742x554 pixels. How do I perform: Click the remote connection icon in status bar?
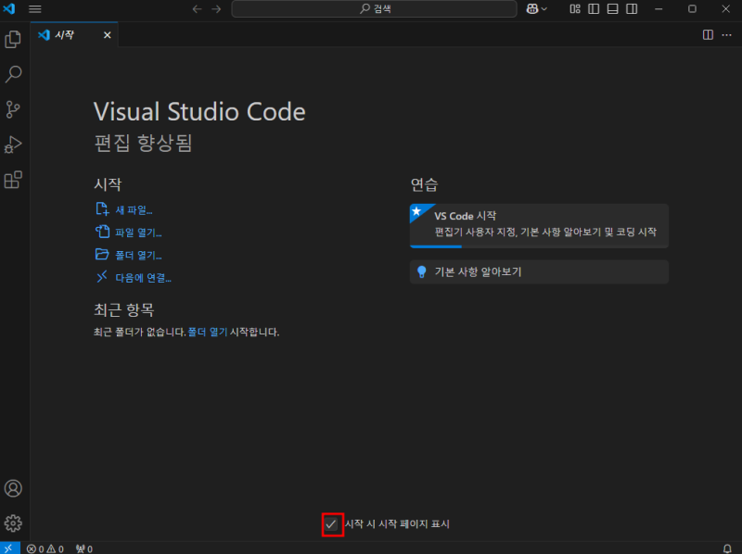click(8, 548)
